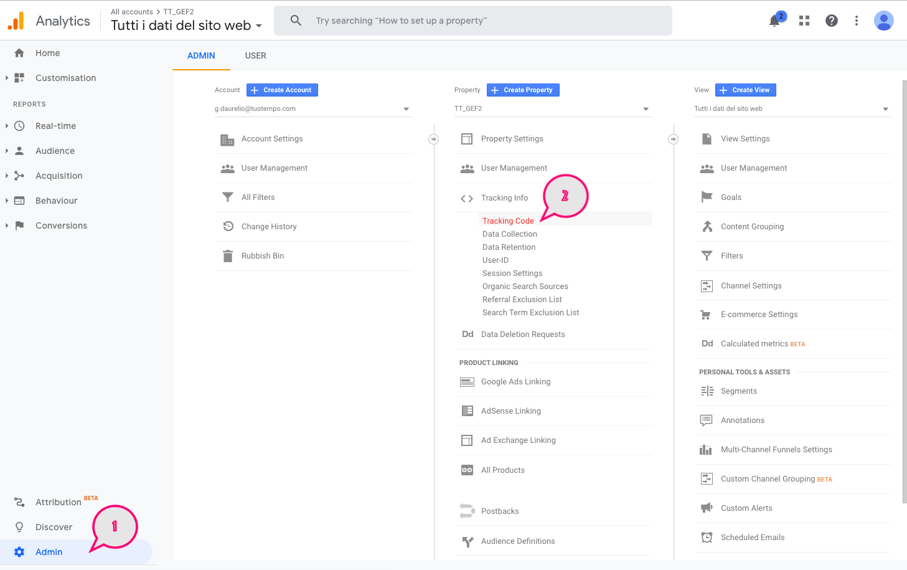907x570 pixels.
Task: Click the Audience person icon
Action: click(x=19, y=151)
